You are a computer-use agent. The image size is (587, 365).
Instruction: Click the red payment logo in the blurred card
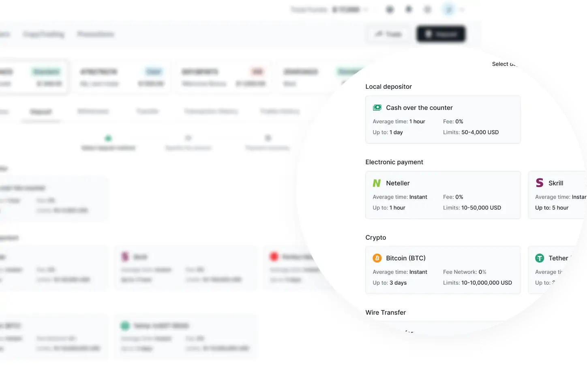click(274, 257)
